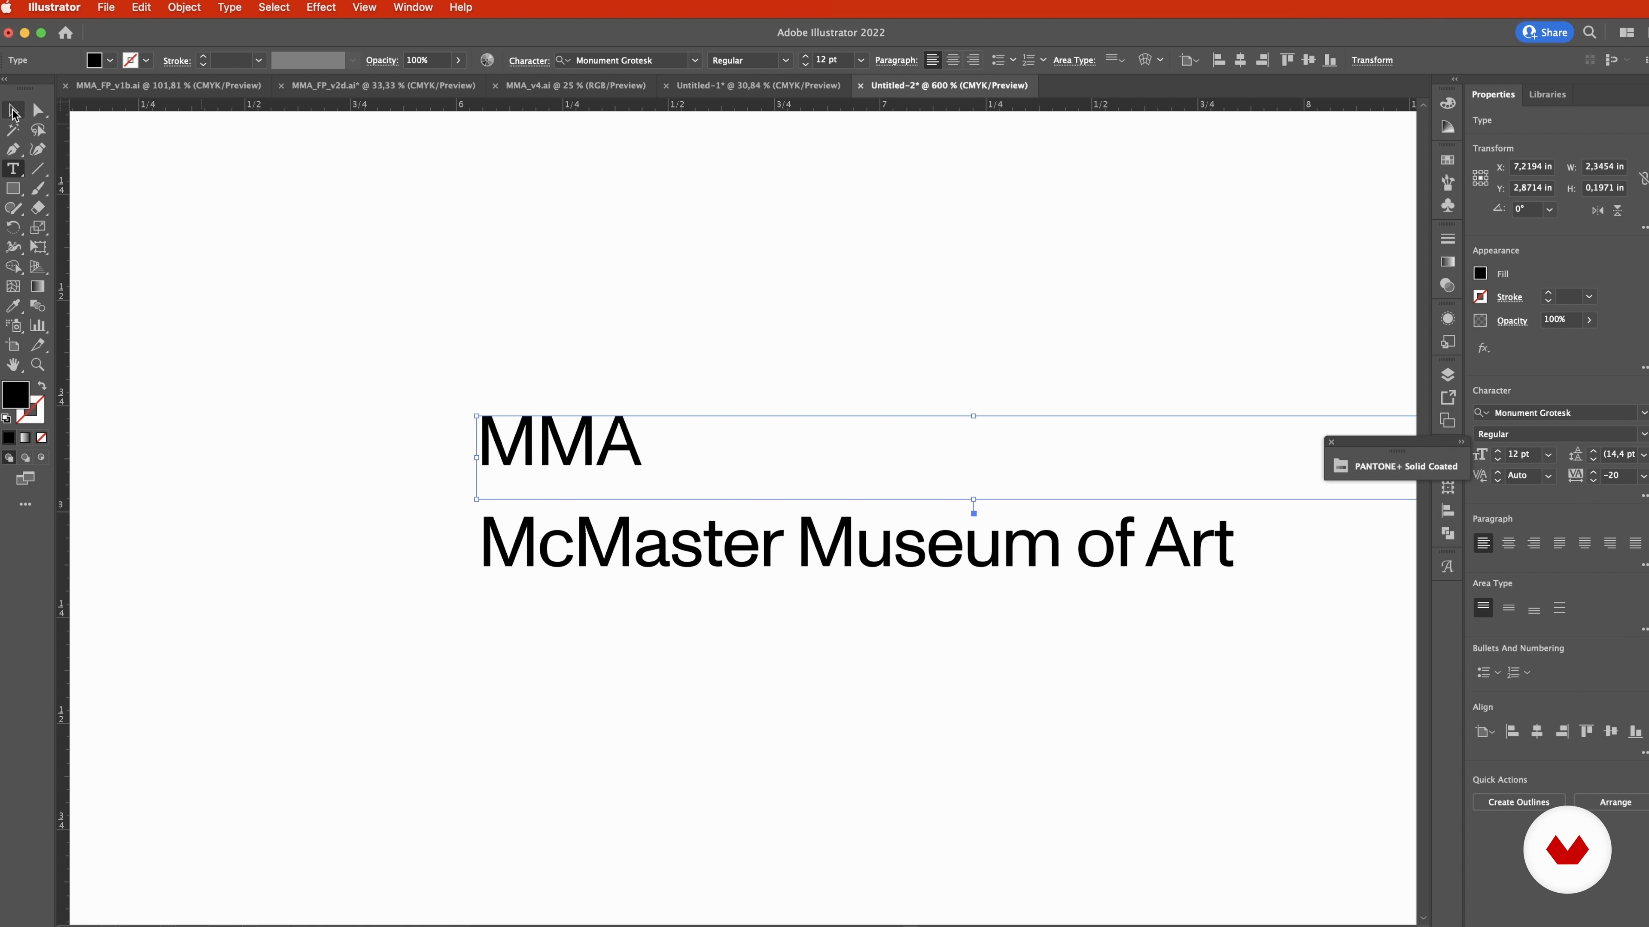The height and width of the screenshot is (927, 1649).
Task: Select the Pen tool
Action: coord(13,150)
